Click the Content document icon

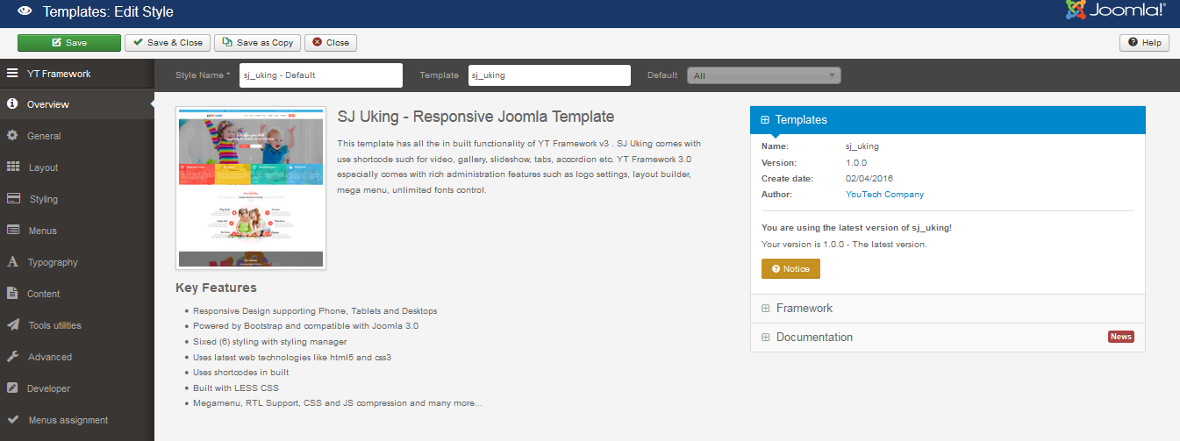pos(12,294)
